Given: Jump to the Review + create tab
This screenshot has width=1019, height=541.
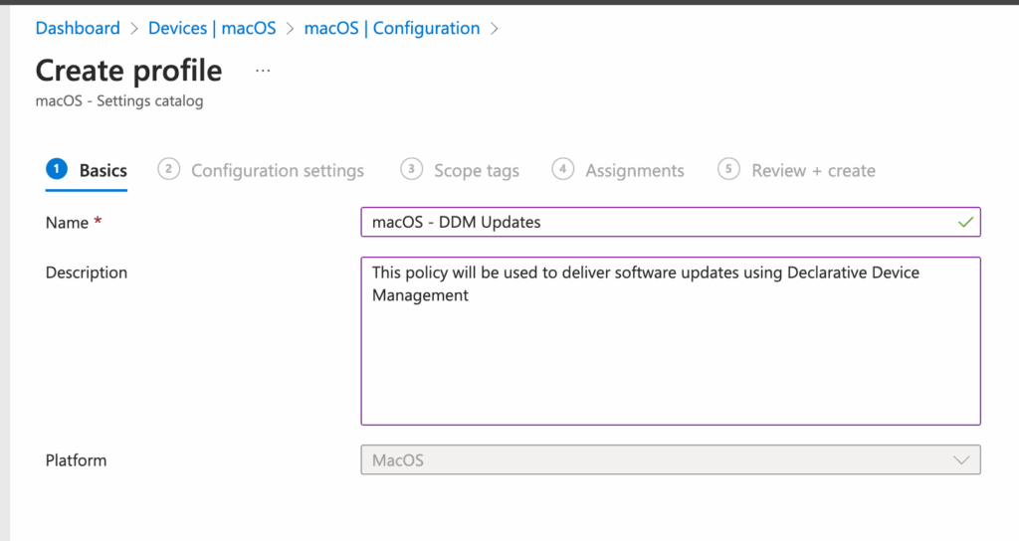Looking at the screenshot, I should (813, 171).
